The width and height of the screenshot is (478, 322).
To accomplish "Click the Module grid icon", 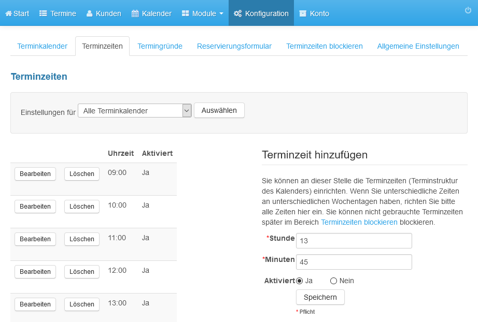I will click(x=186, y=13).
